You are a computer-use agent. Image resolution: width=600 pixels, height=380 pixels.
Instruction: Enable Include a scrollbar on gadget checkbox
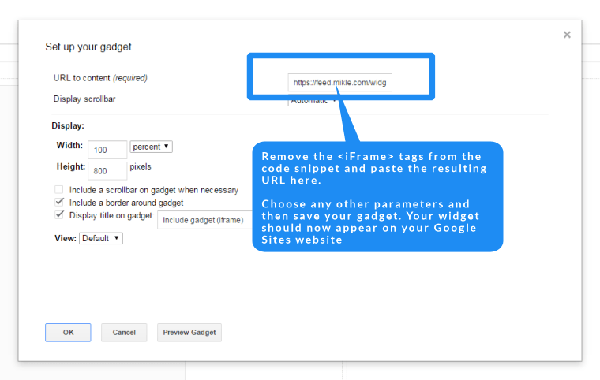coord(59,190)
